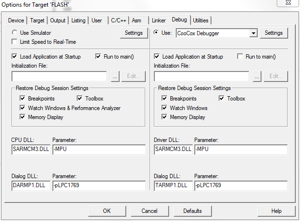Browse for simulator initialization file

[115, 76]
